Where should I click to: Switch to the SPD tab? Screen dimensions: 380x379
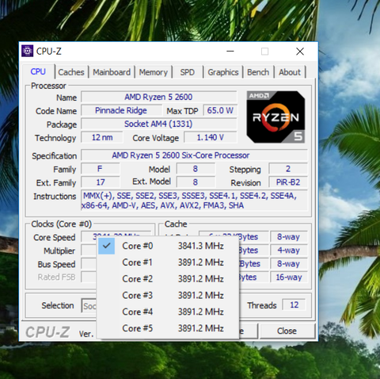pyautogui.click(x=188, y=72)
